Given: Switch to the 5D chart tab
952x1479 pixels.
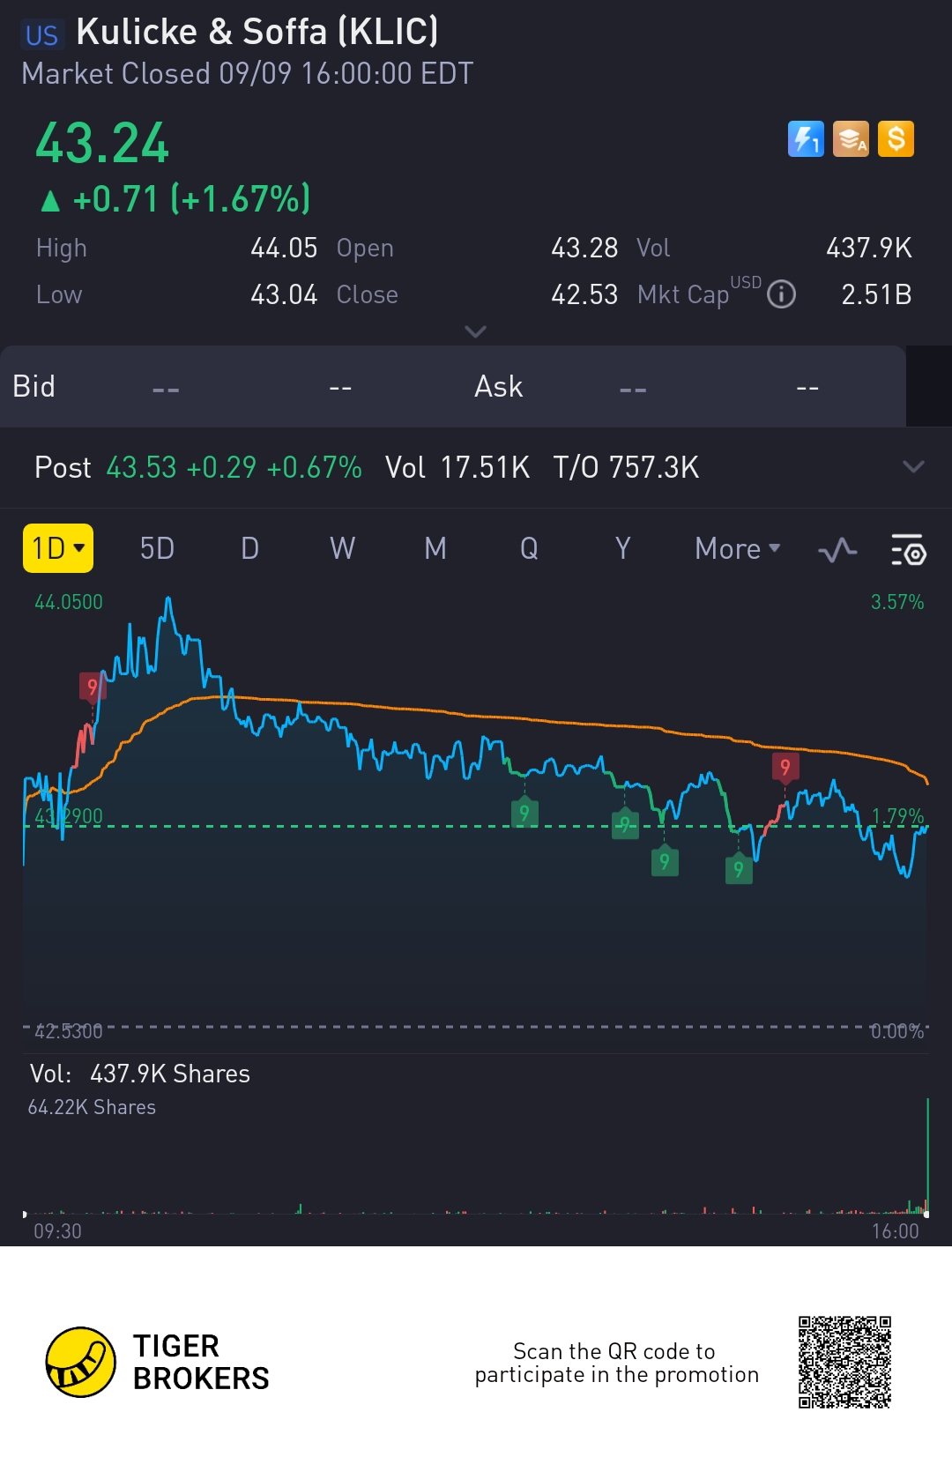Looking at the screenshot, I should pos(157,548).
